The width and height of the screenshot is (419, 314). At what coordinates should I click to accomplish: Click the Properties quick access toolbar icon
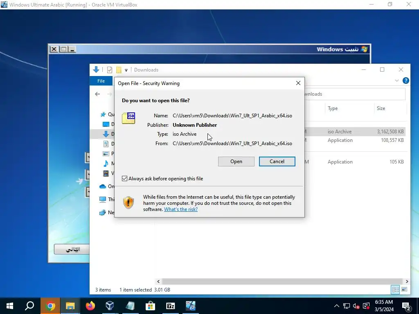coord(110,70)
